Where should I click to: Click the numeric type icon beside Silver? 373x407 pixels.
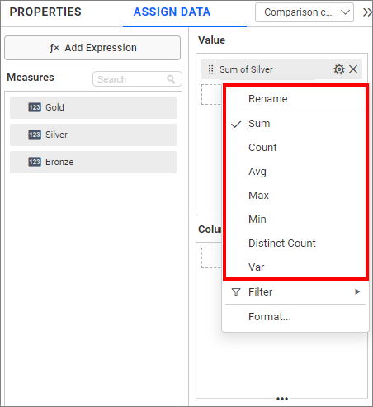[35, 135]
